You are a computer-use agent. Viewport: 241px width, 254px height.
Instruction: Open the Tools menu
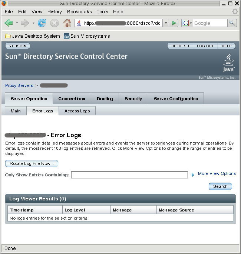[x=102, y=12]
